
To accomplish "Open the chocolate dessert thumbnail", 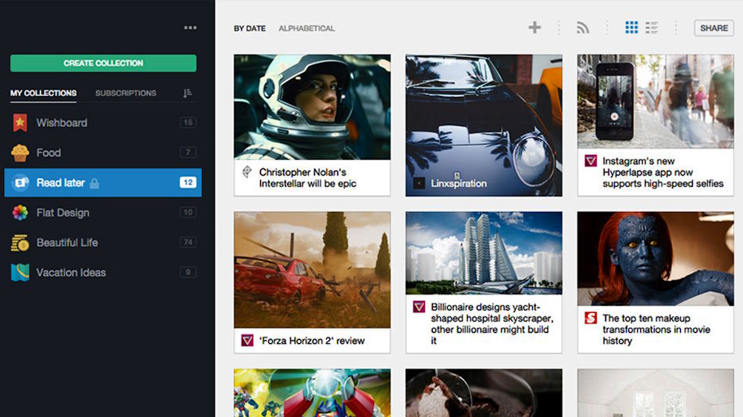I will [x=484, y=393].
